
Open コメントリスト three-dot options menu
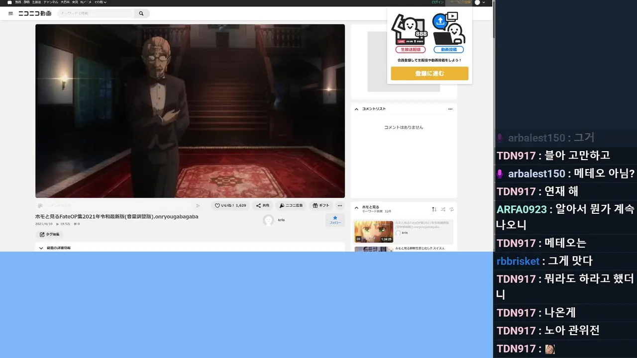point(450,109)
